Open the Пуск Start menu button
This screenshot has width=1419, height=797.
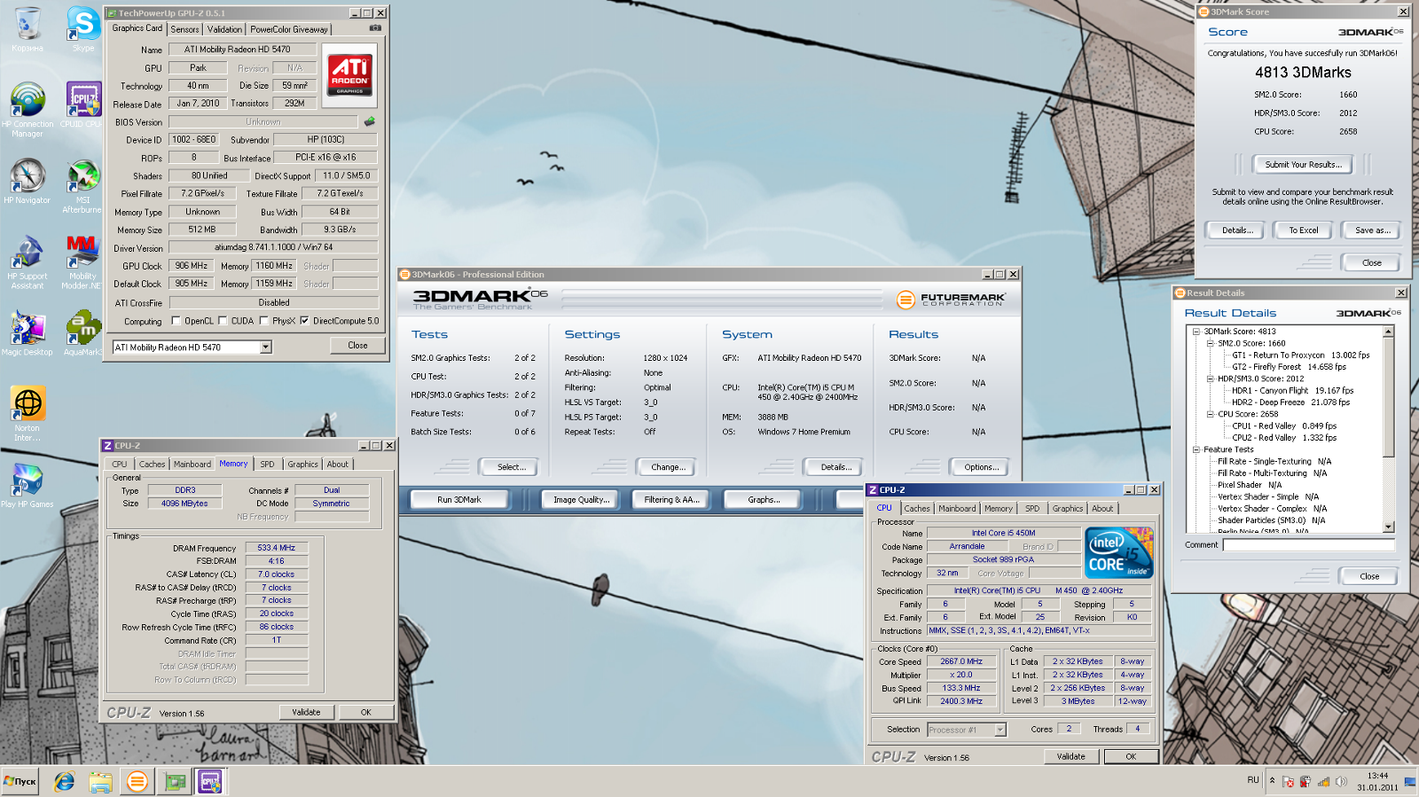point(20,781)
